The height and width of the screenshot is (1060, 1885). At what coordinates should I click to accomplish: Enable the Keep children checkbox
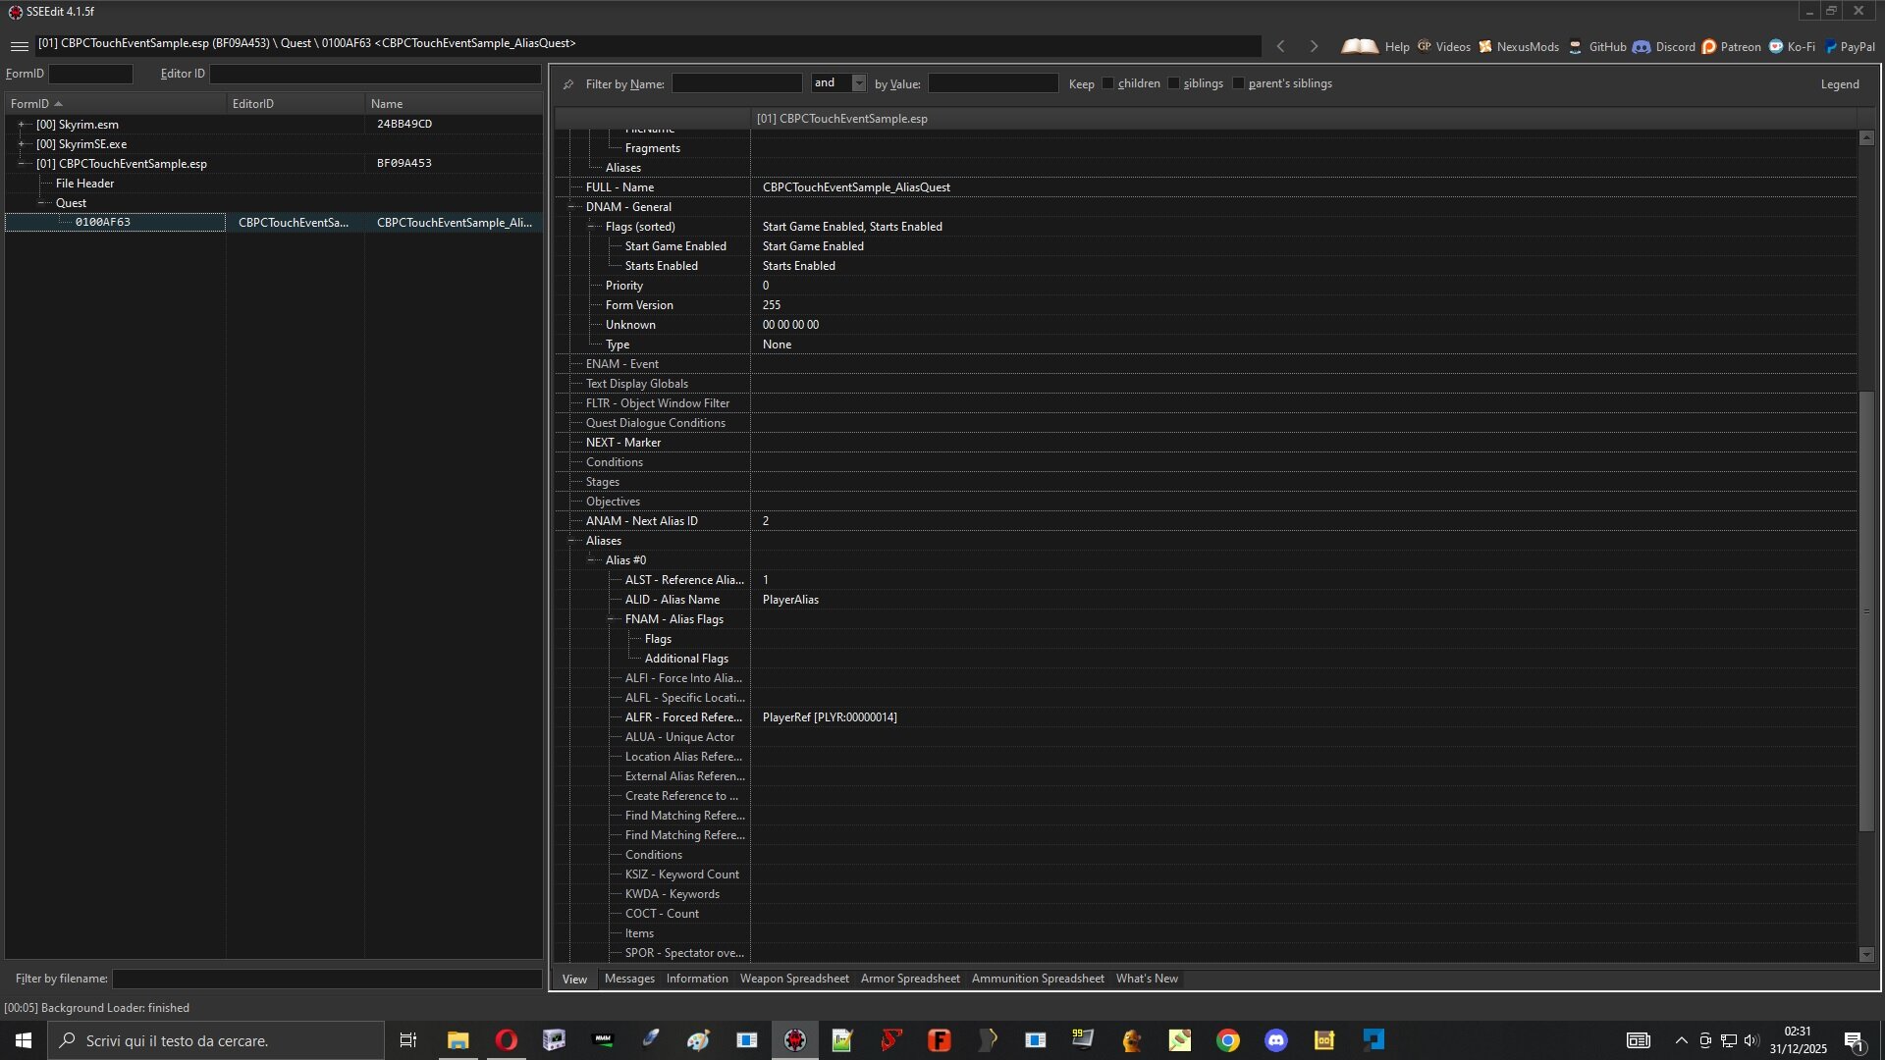pyautogui.click(x=1108, y=83)
